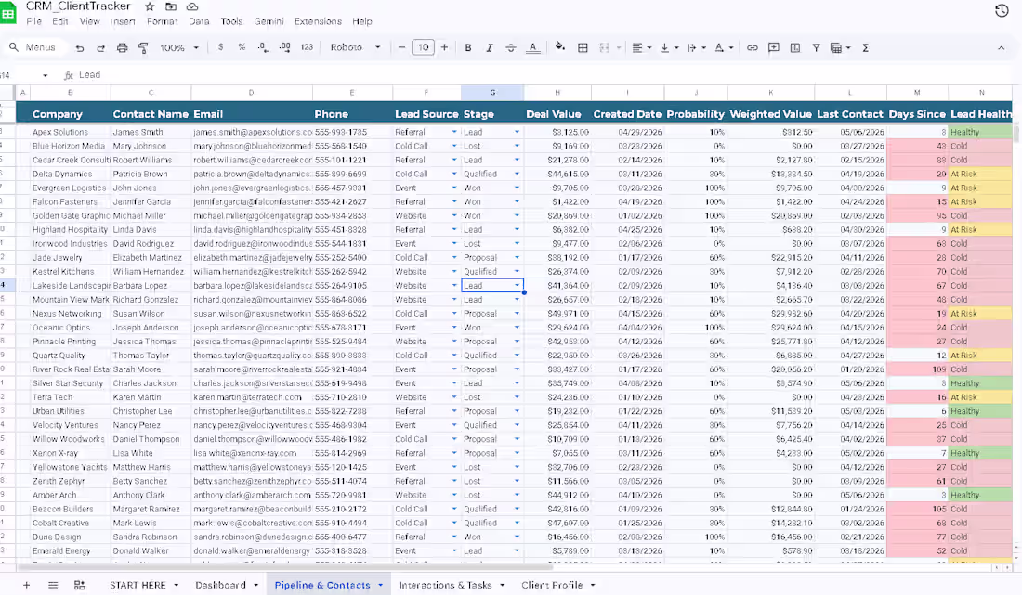Select Delta Dynamics company cell
The width and height of the screenshot is (1022, 595).
click(71, 174)
